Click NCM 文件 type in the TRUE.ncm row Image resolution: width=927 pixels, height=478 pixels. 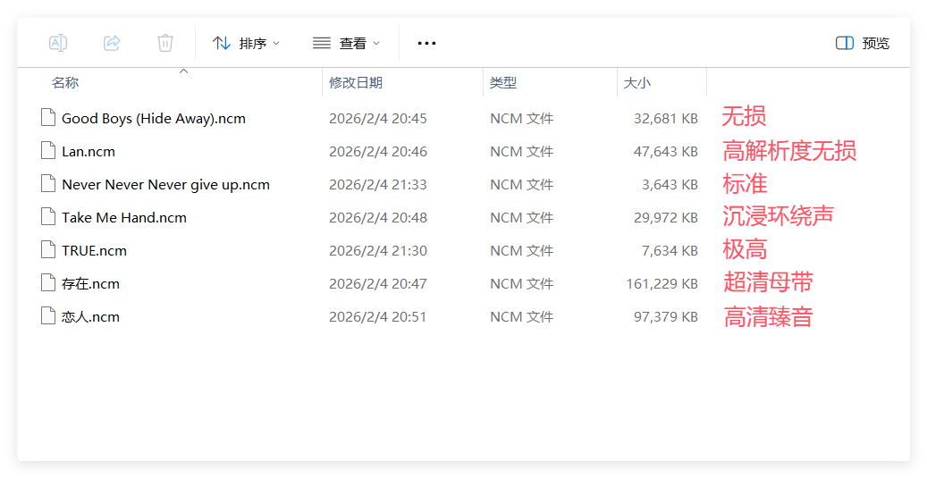click(x=522, y=250)
